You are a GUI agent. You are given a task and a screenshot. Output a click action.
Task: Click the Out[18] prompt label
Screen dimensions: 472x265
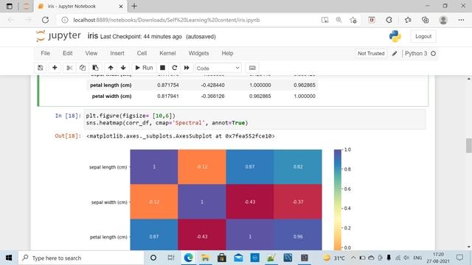(68, 135)
